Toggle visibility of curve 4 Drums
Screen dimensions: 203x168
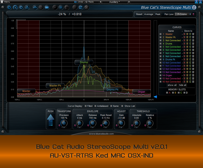161,44
